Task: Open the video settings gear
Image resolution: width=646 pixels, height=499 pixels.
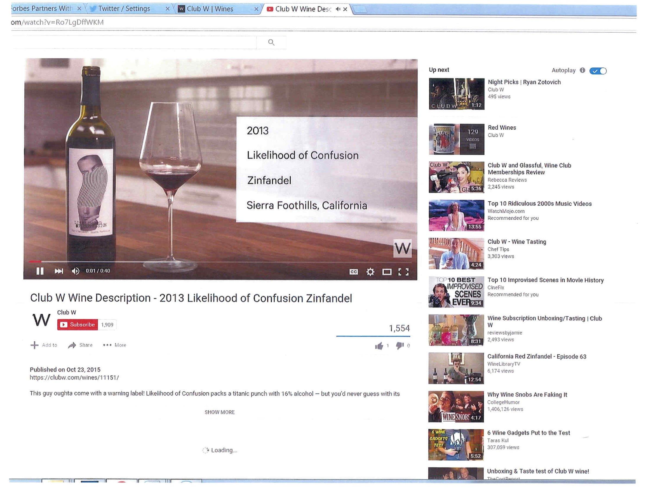Action: [x=370, y=272]
